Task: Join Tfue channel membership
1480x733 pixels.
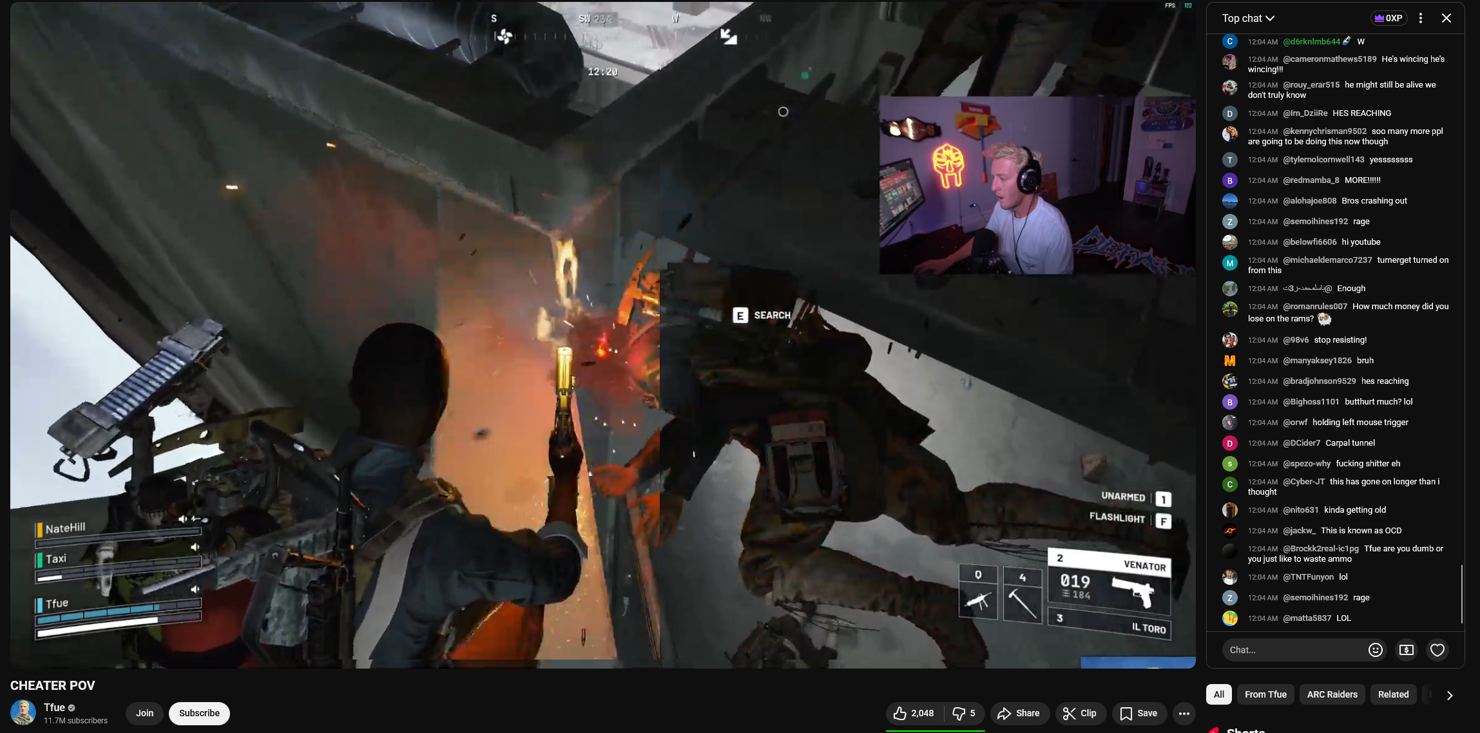Action: pyautogui.click(x=144, y=713)
